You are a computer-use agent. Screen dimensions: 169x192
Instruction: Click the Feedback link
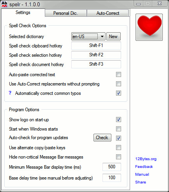pyautogui.click(x=144, y=167)
